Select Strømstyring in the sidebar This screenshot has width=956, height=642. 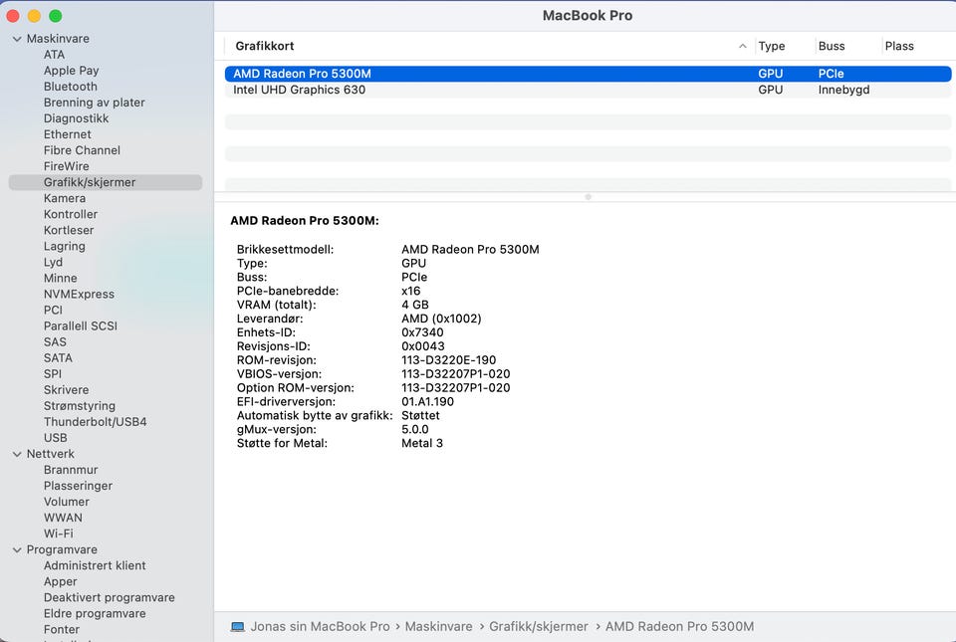pos(80,406)
